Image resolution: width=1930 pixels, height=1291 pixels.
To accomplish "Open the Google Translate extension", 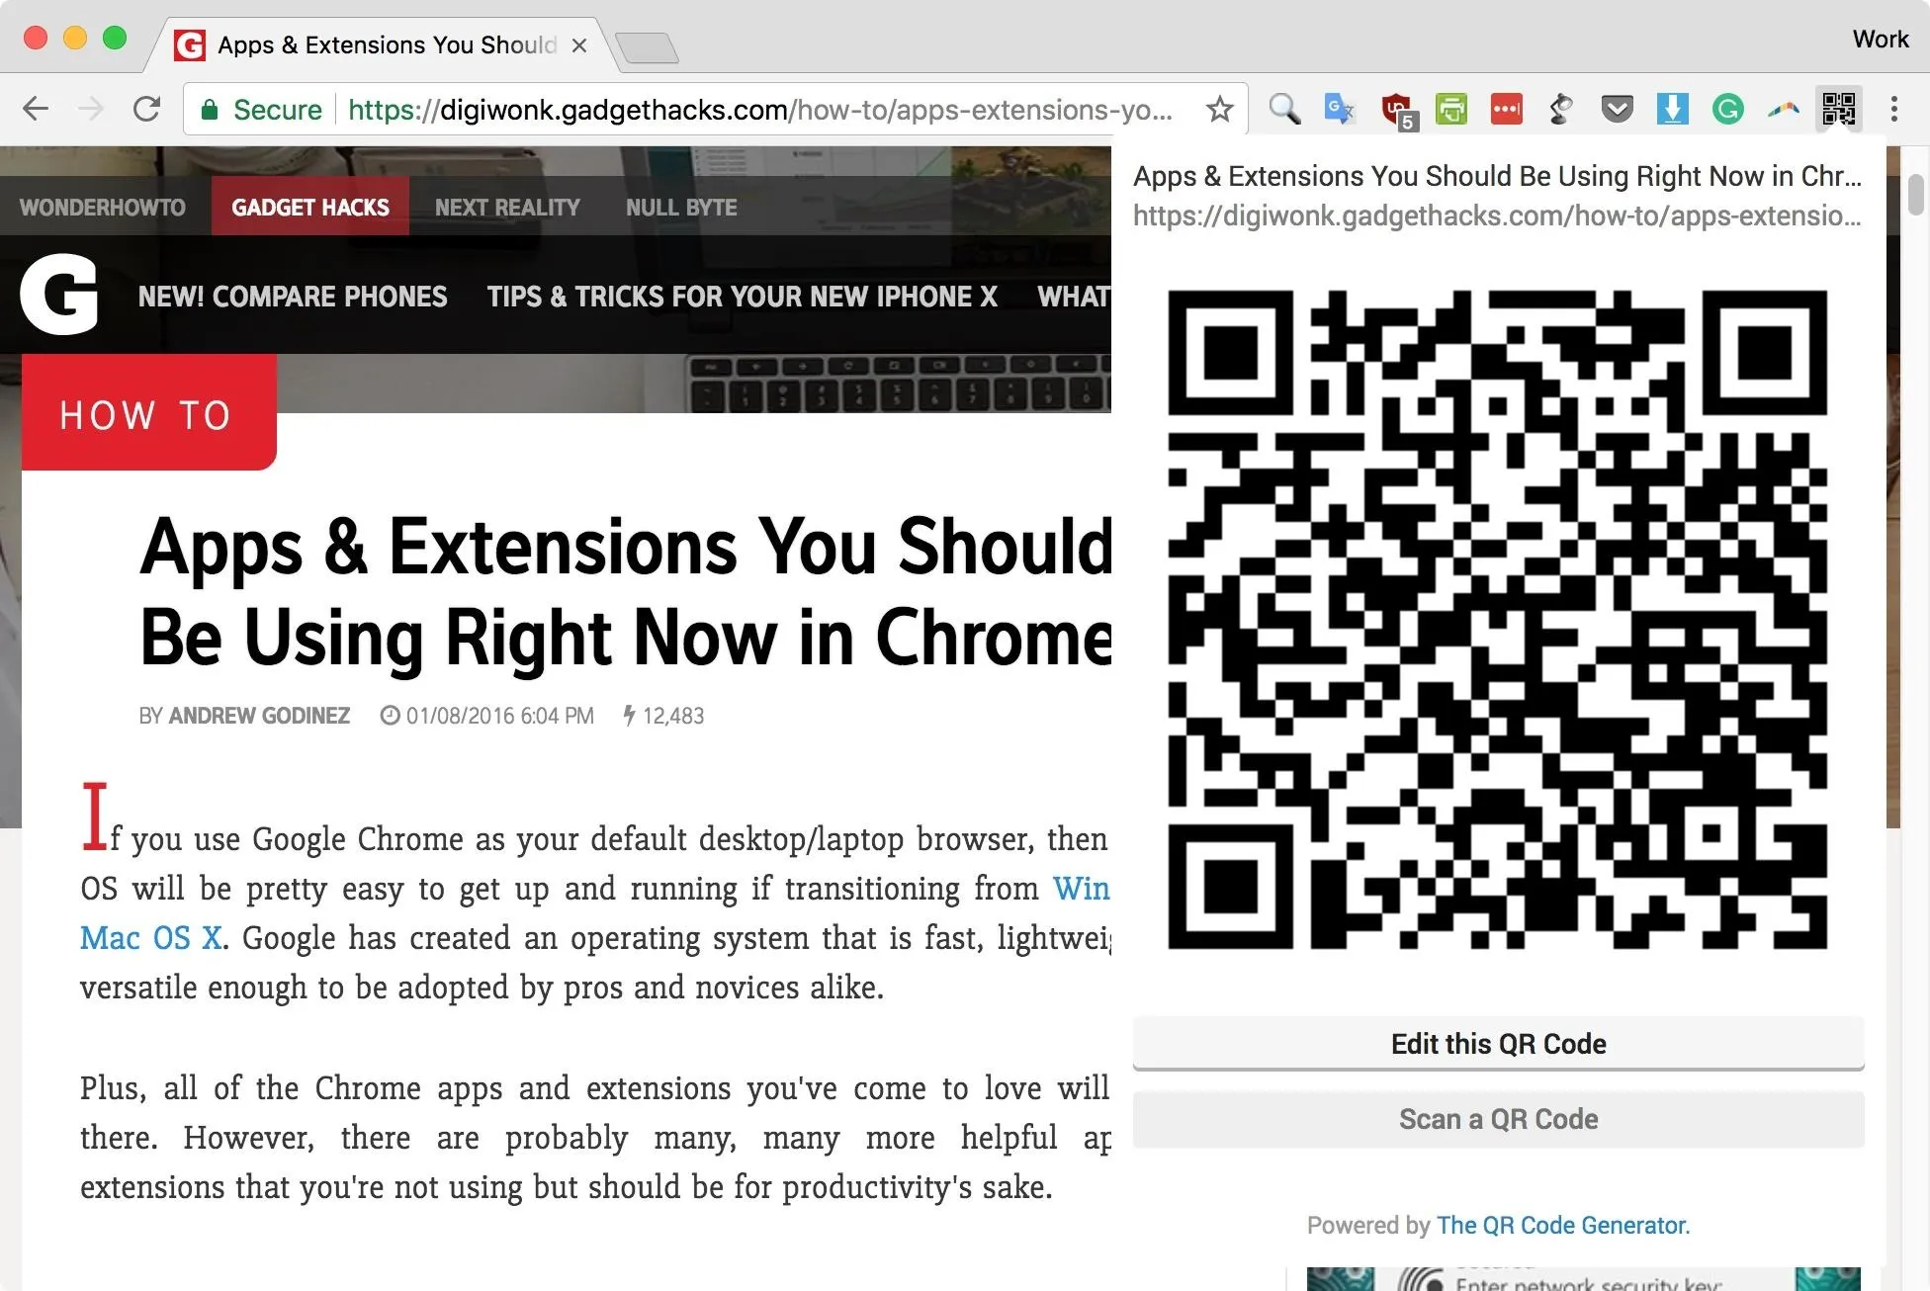I will (1340, 109).
